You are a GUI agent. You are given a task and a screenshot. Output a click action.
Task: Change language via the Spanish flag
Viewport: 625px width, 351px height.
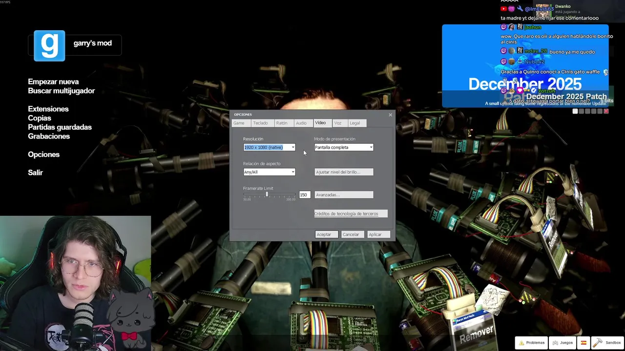(x=583, y=343)
